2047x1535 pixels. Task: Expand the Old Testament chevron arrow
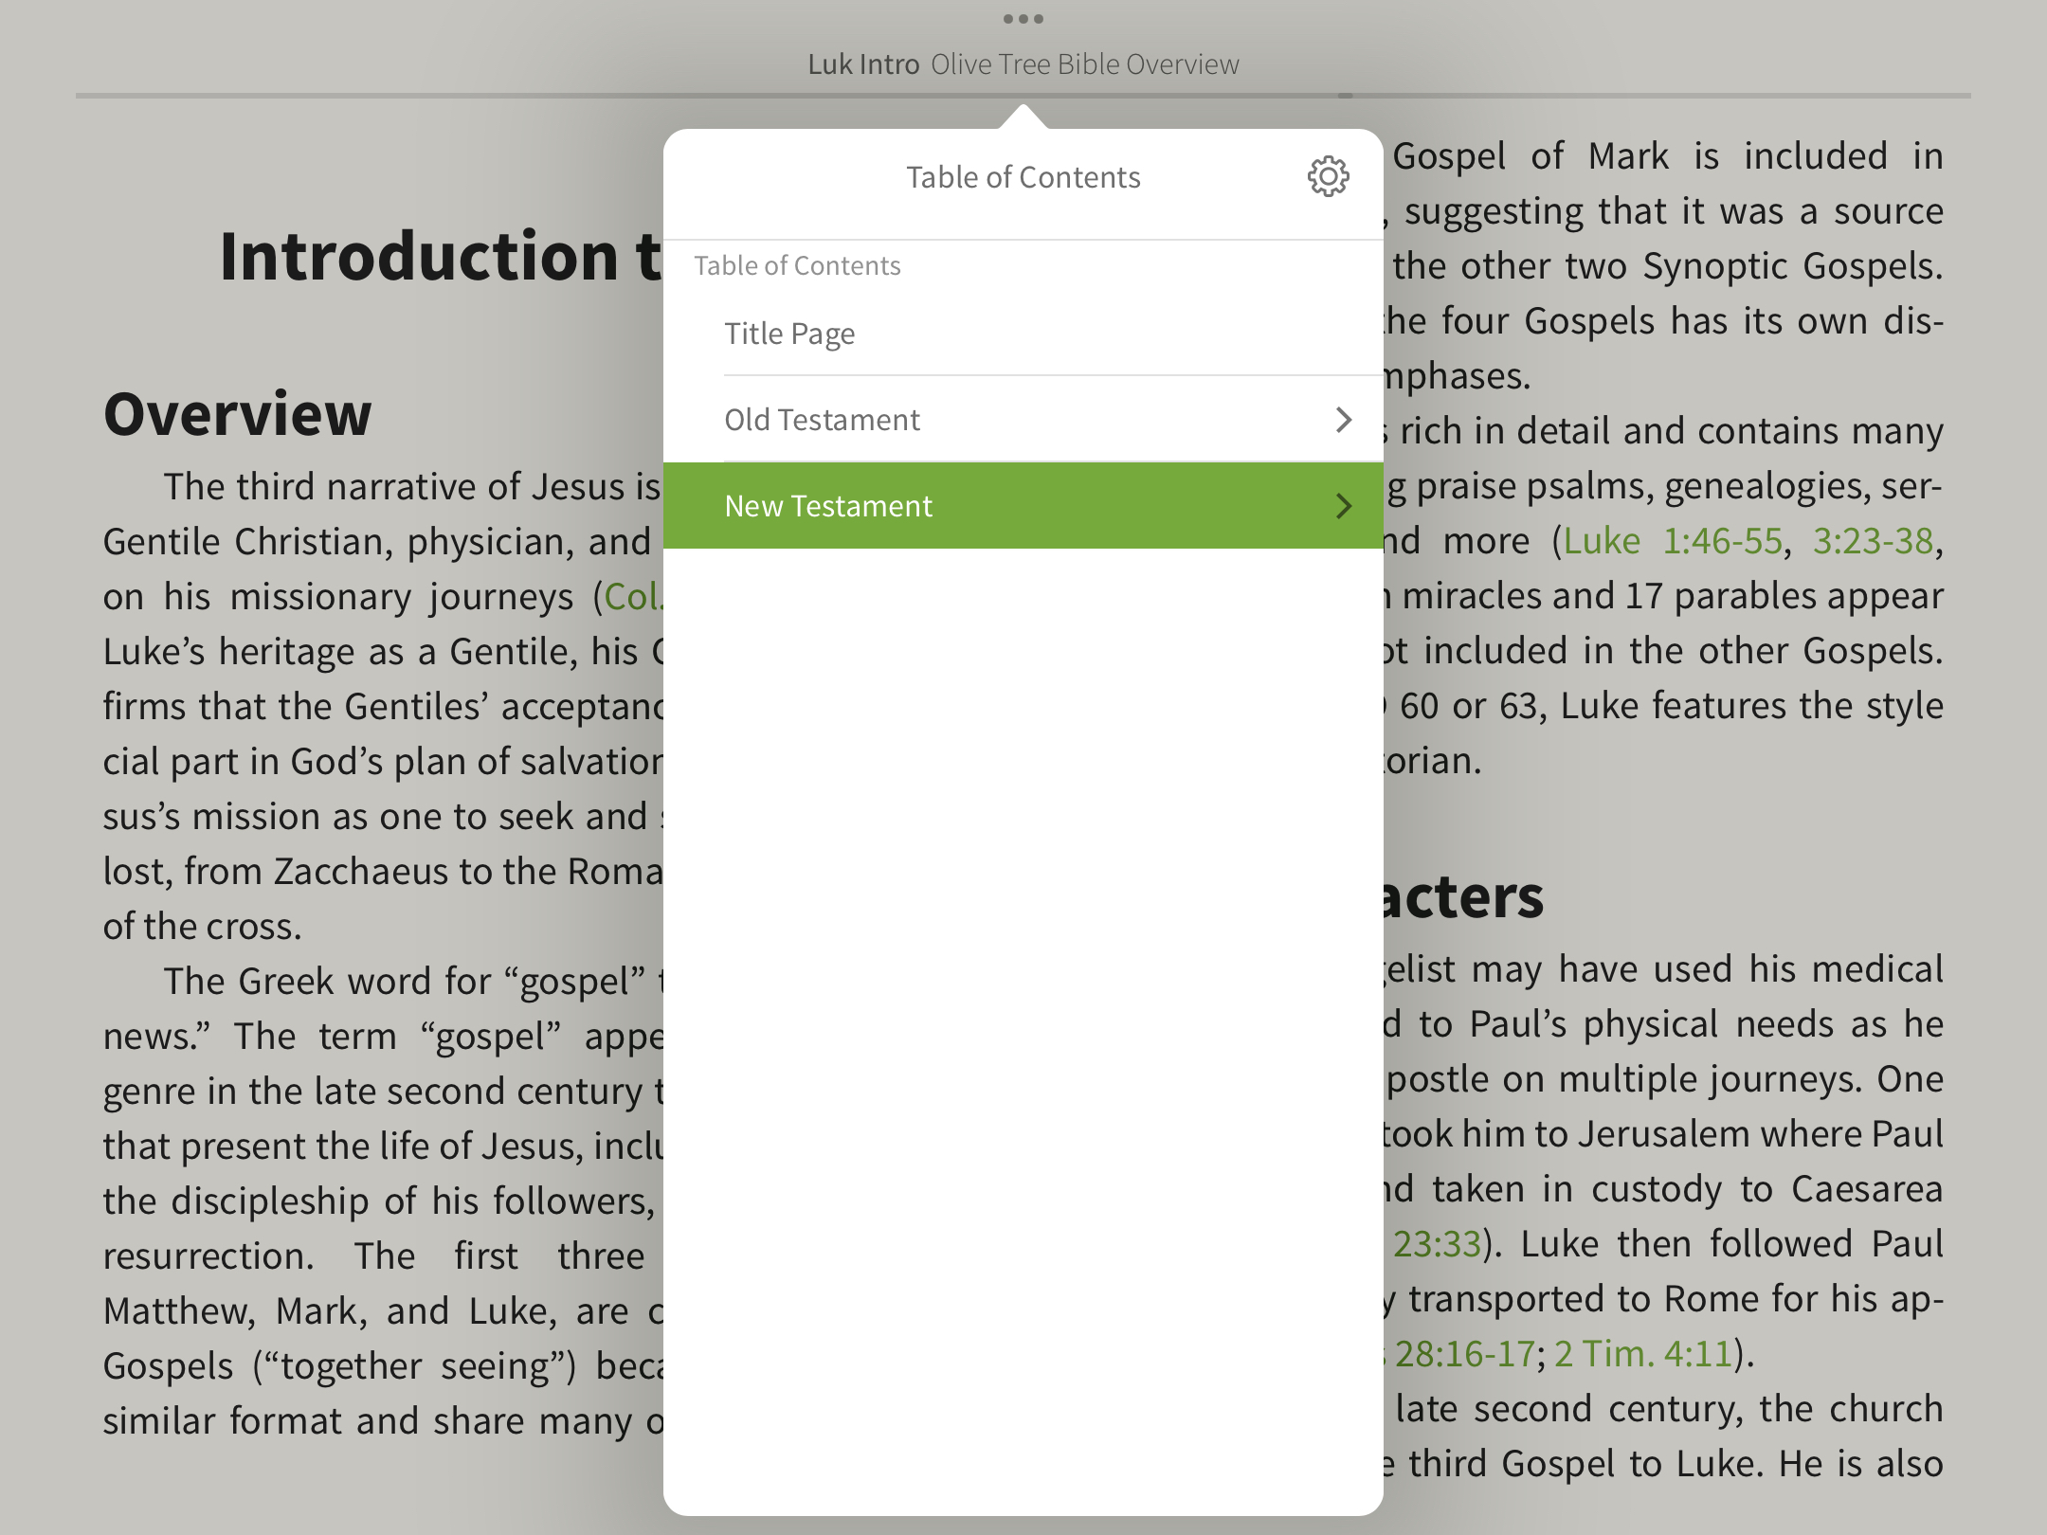pos(1343,420)
